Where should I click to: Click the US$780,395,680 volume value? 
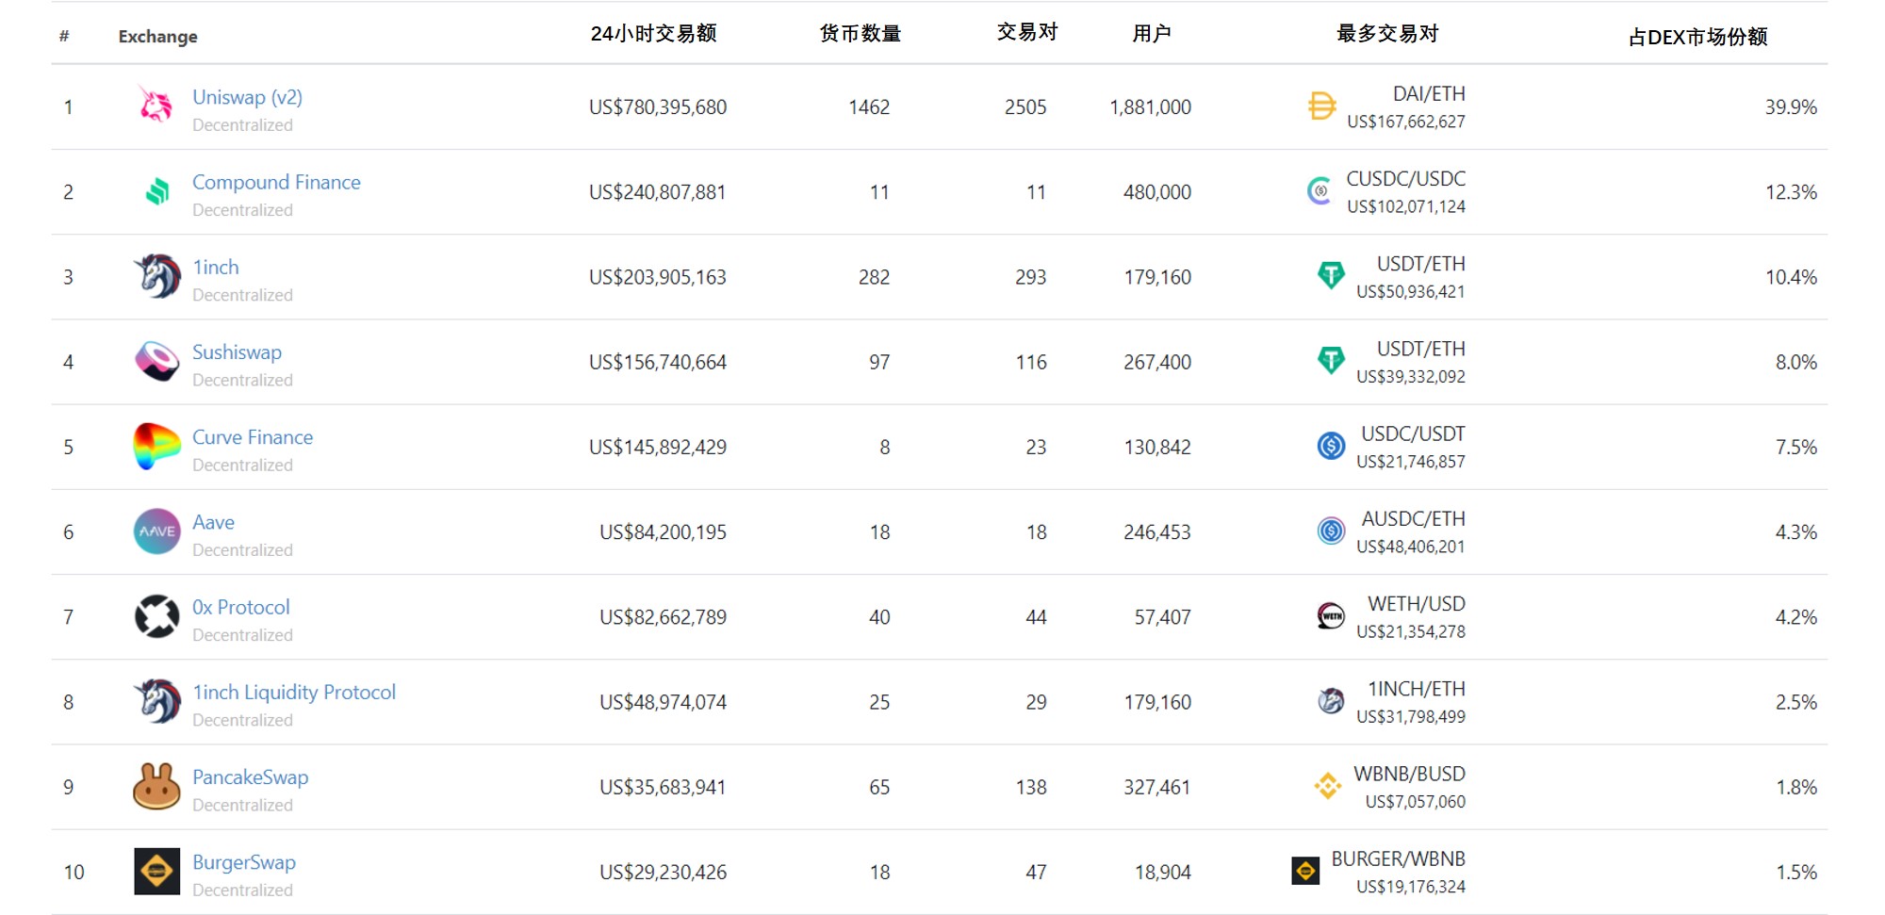tap(658, 107)
